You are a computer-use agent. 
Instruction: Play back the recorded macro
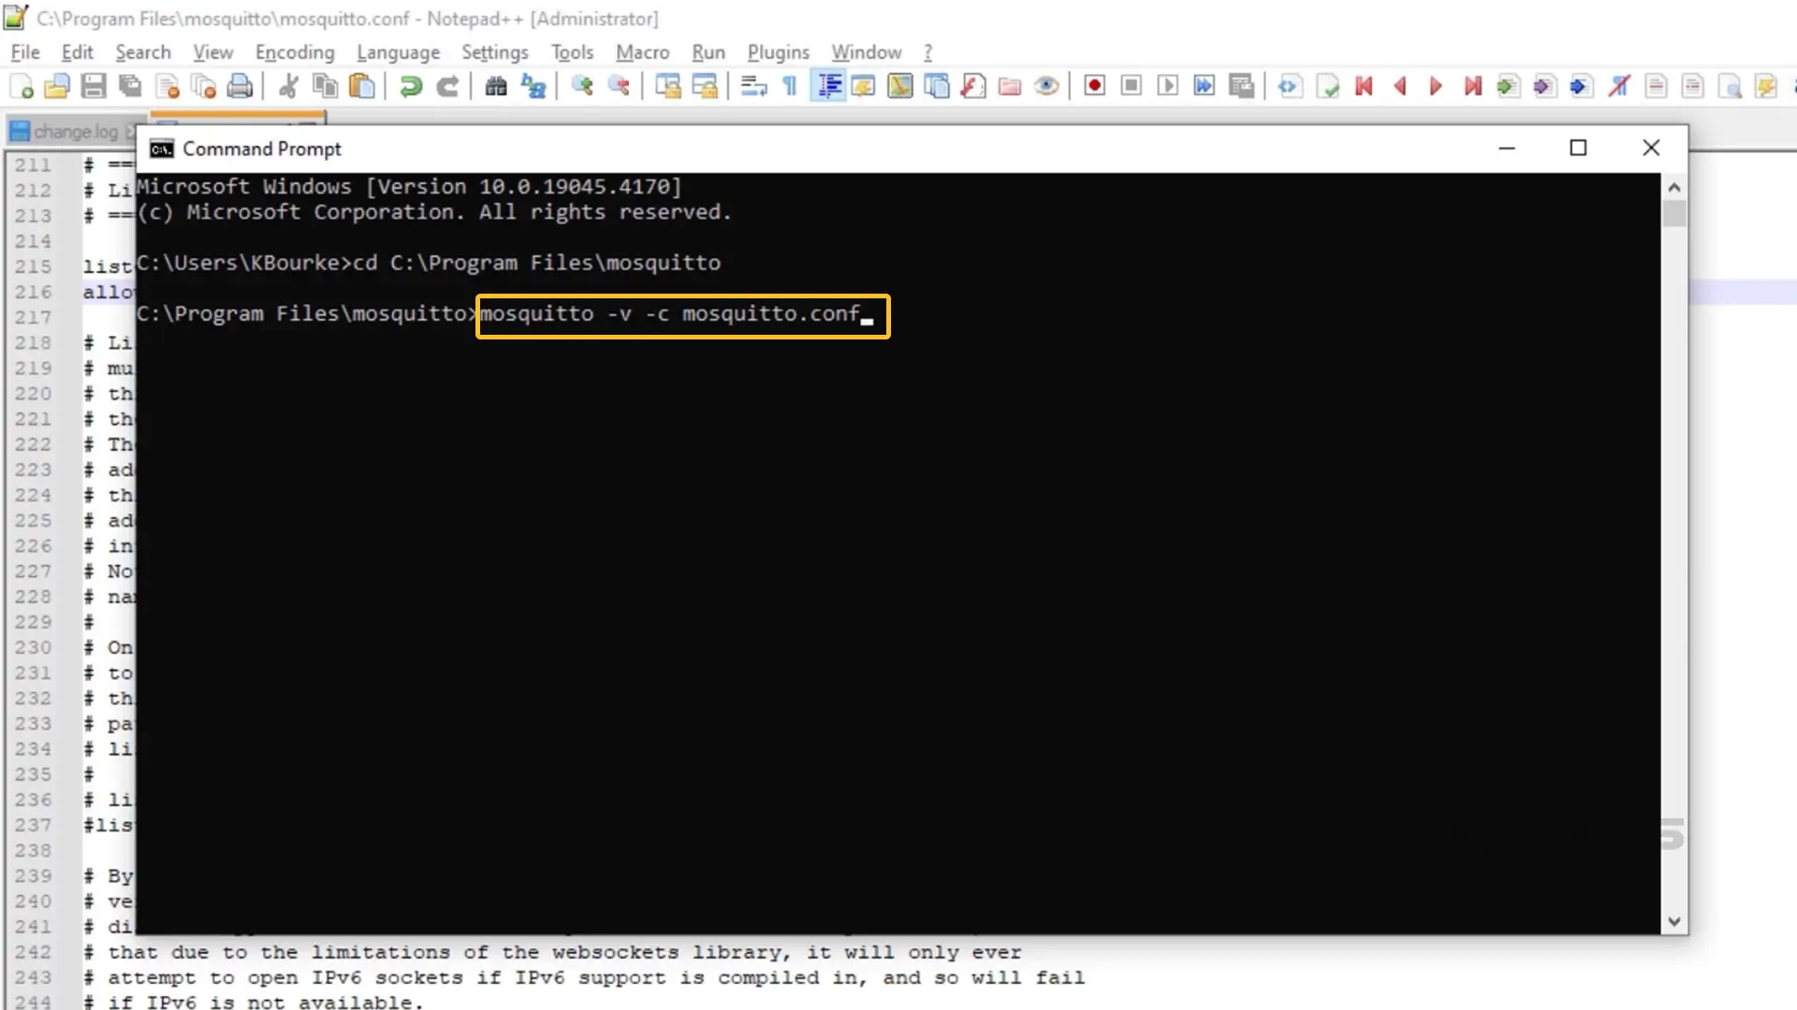click(x=1167, y=87)
